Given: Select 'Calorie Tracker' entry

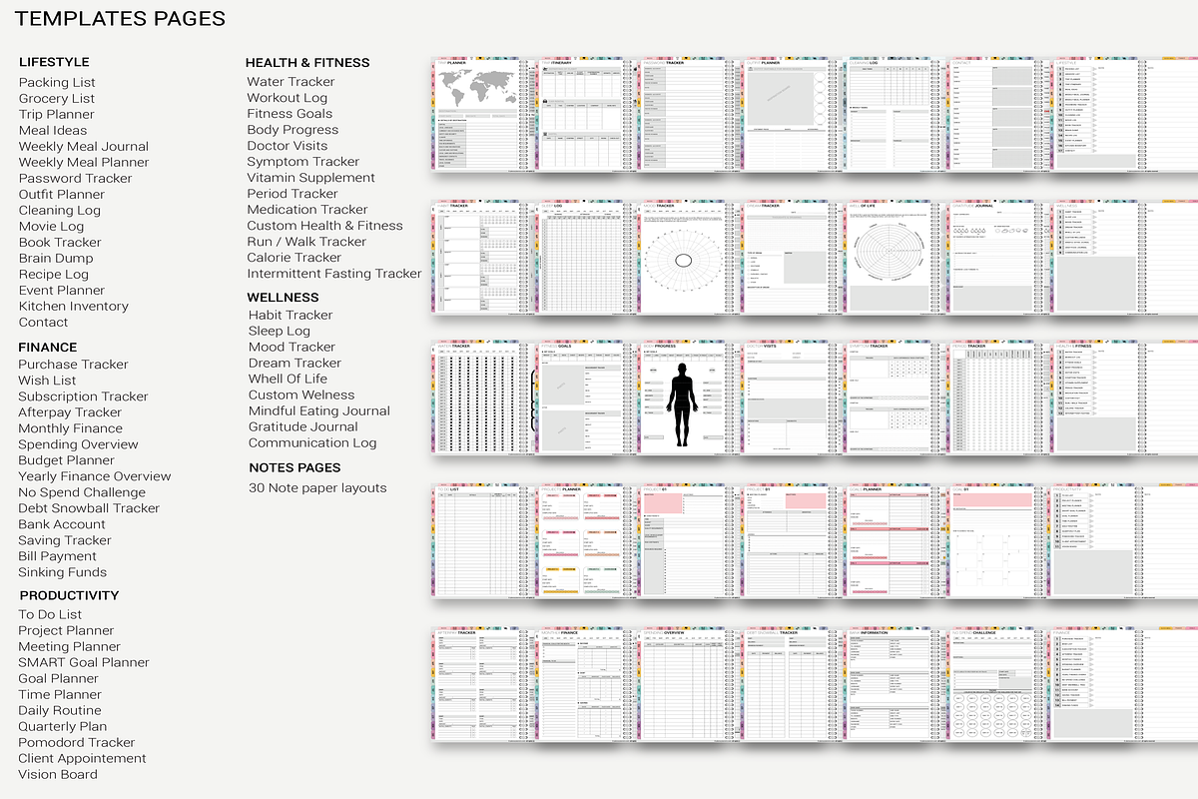Looking at the screenshot, I should coord(295,258).
